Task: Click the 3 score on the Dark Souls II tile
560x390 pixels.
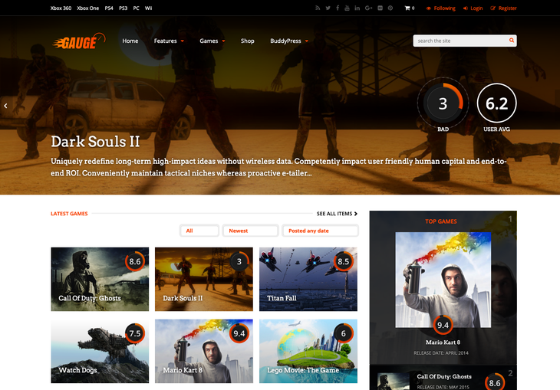Action: tap(239, 261)
